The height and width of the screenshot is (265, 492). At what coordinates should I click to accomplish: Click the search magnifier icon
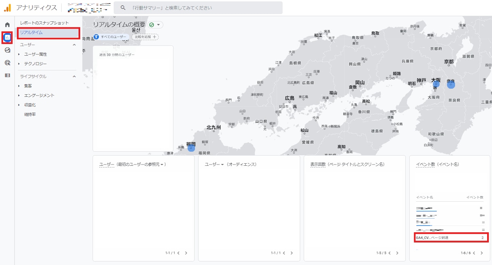coord(123,8)
